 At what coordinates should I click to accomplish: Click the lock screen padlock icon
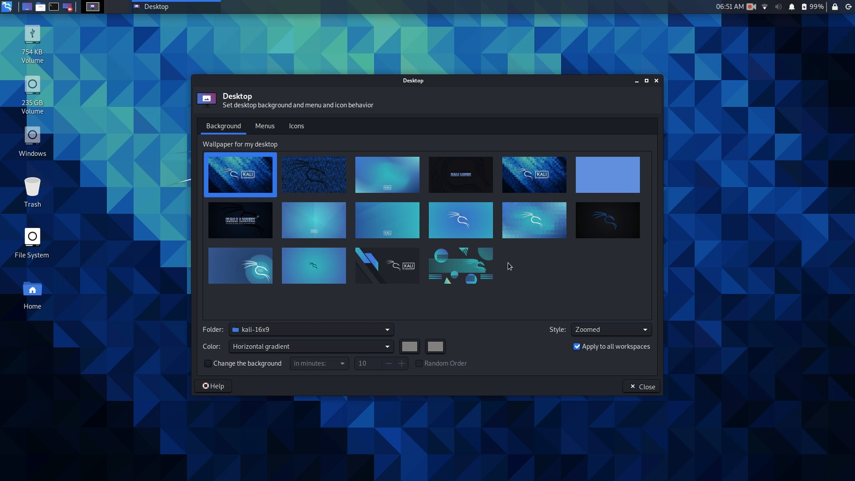tap(835, 7)
